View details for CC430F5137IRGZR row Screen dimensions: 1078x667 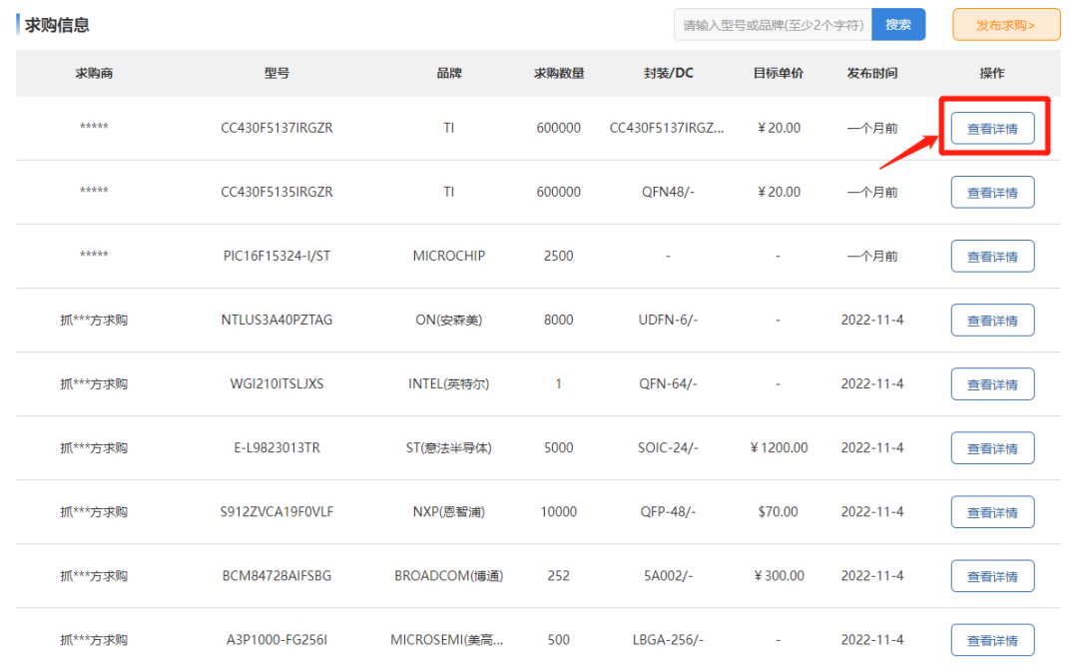click(992, 128)
